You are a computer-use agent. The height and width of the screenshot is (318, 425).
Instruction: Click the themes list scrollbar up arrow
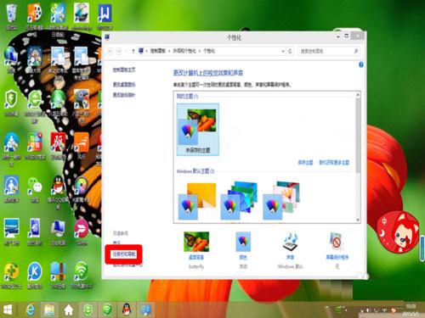click(358, 94)
